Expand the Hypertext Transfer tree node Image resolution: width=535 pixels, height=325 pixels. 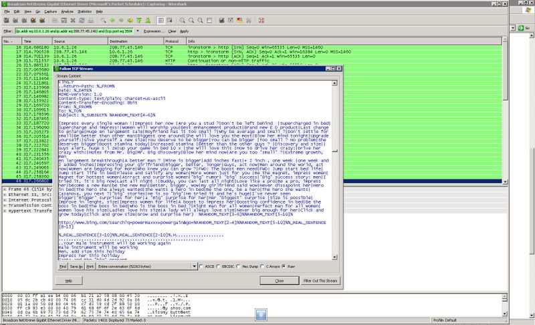point(5,211)
